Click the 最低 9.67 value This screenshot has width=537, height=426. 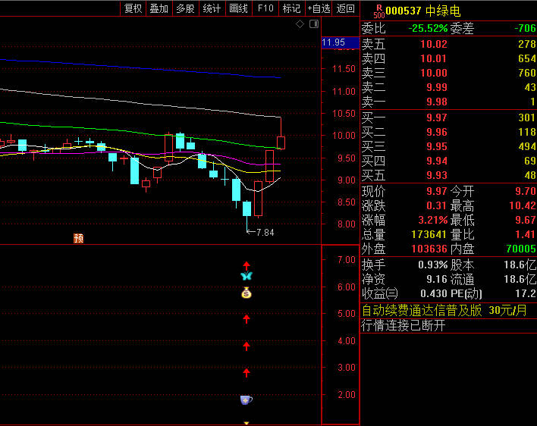point(526,220)
